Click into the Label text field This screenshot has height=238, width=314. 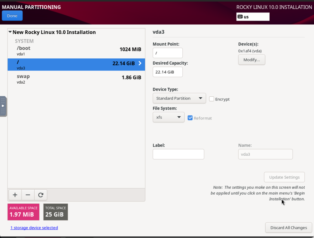[x=178, y=154]
